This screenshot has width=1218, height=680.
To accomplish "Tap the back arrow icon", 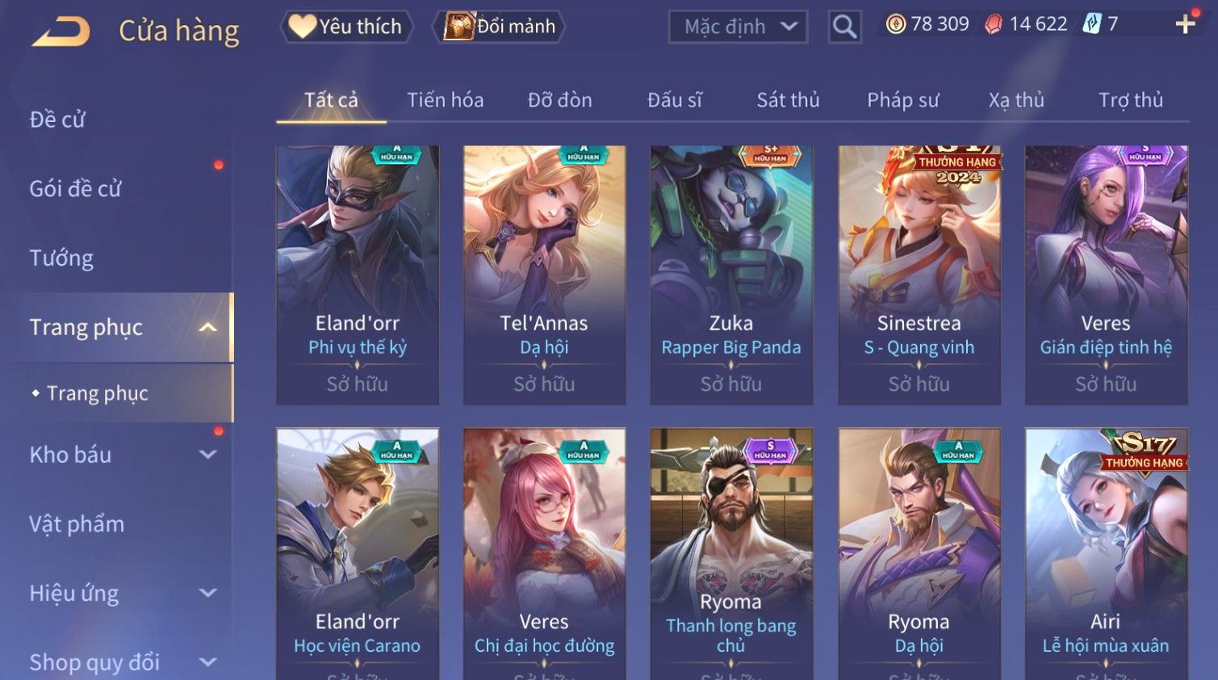I will (61, 32).
